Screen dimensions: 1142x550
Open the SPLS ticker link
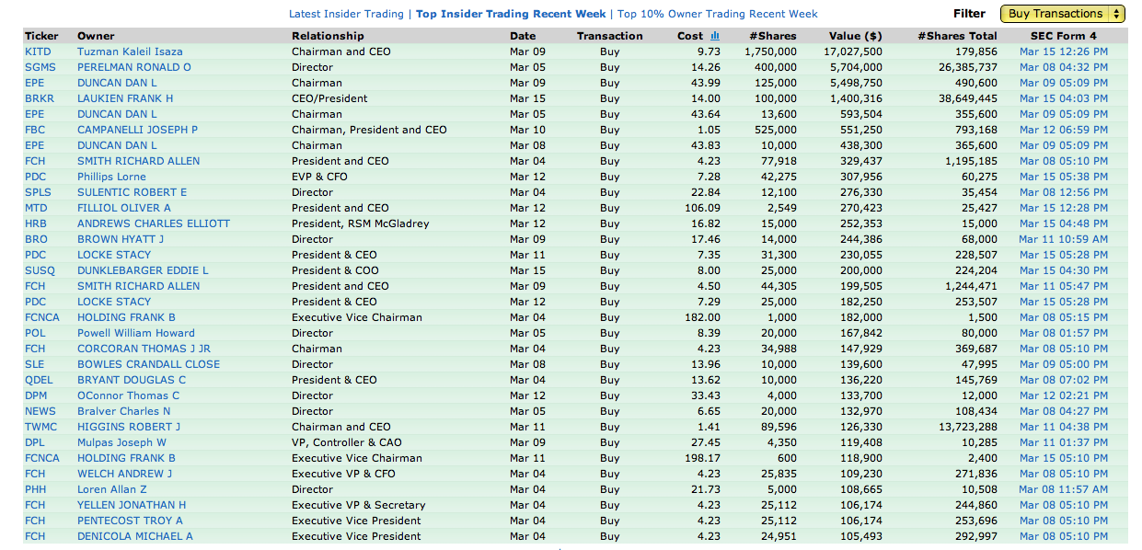tap(38, 192)
